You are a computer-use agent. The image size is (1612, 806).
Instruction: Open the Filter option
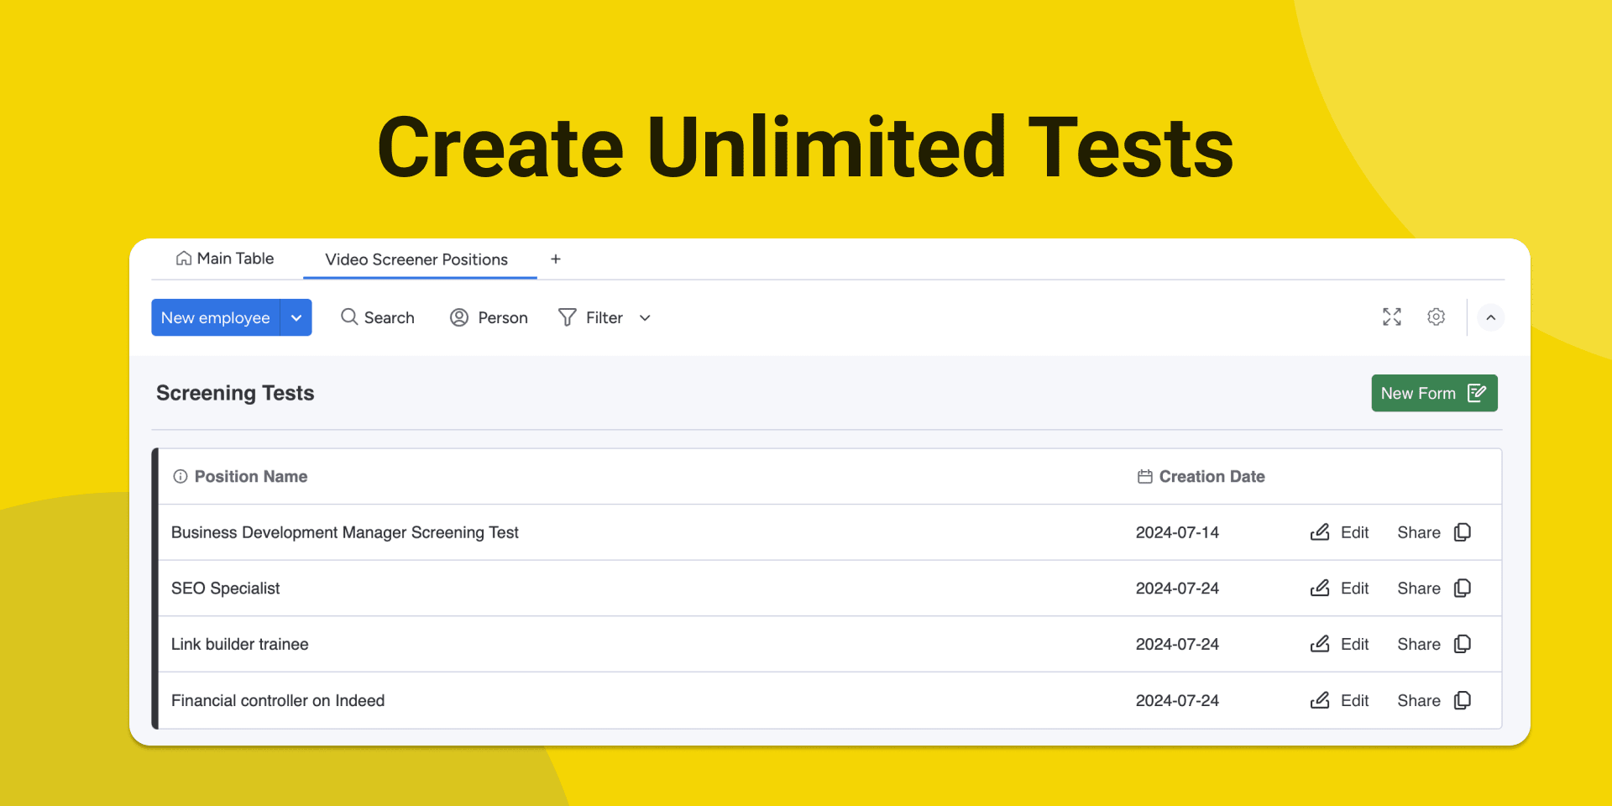(x=591, y=317)
